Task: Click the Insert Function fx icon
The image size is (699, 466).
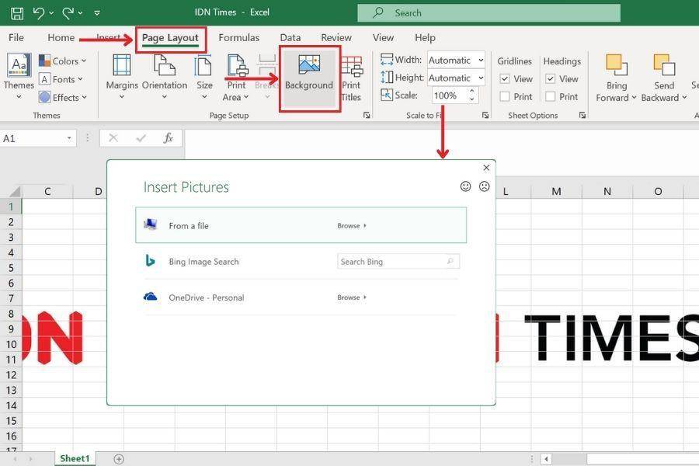Action: (x=168, y=139)
